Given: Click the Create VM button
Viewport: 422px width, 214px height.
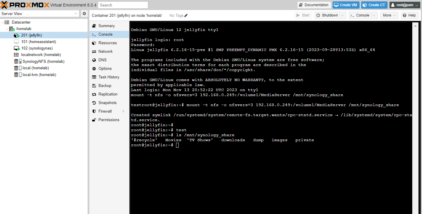Looking at the screenshot, I should 346,5.
